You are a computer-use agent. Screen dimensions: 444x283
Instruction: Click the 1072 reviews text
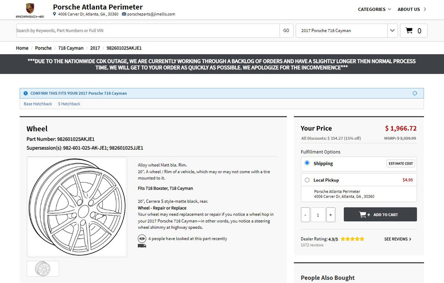[x=312, y=245]
